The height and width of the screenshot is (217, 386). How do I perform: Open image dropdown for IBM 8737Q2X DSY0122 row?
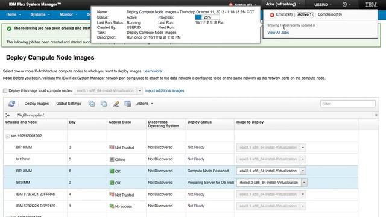click(x=303, y=206)
